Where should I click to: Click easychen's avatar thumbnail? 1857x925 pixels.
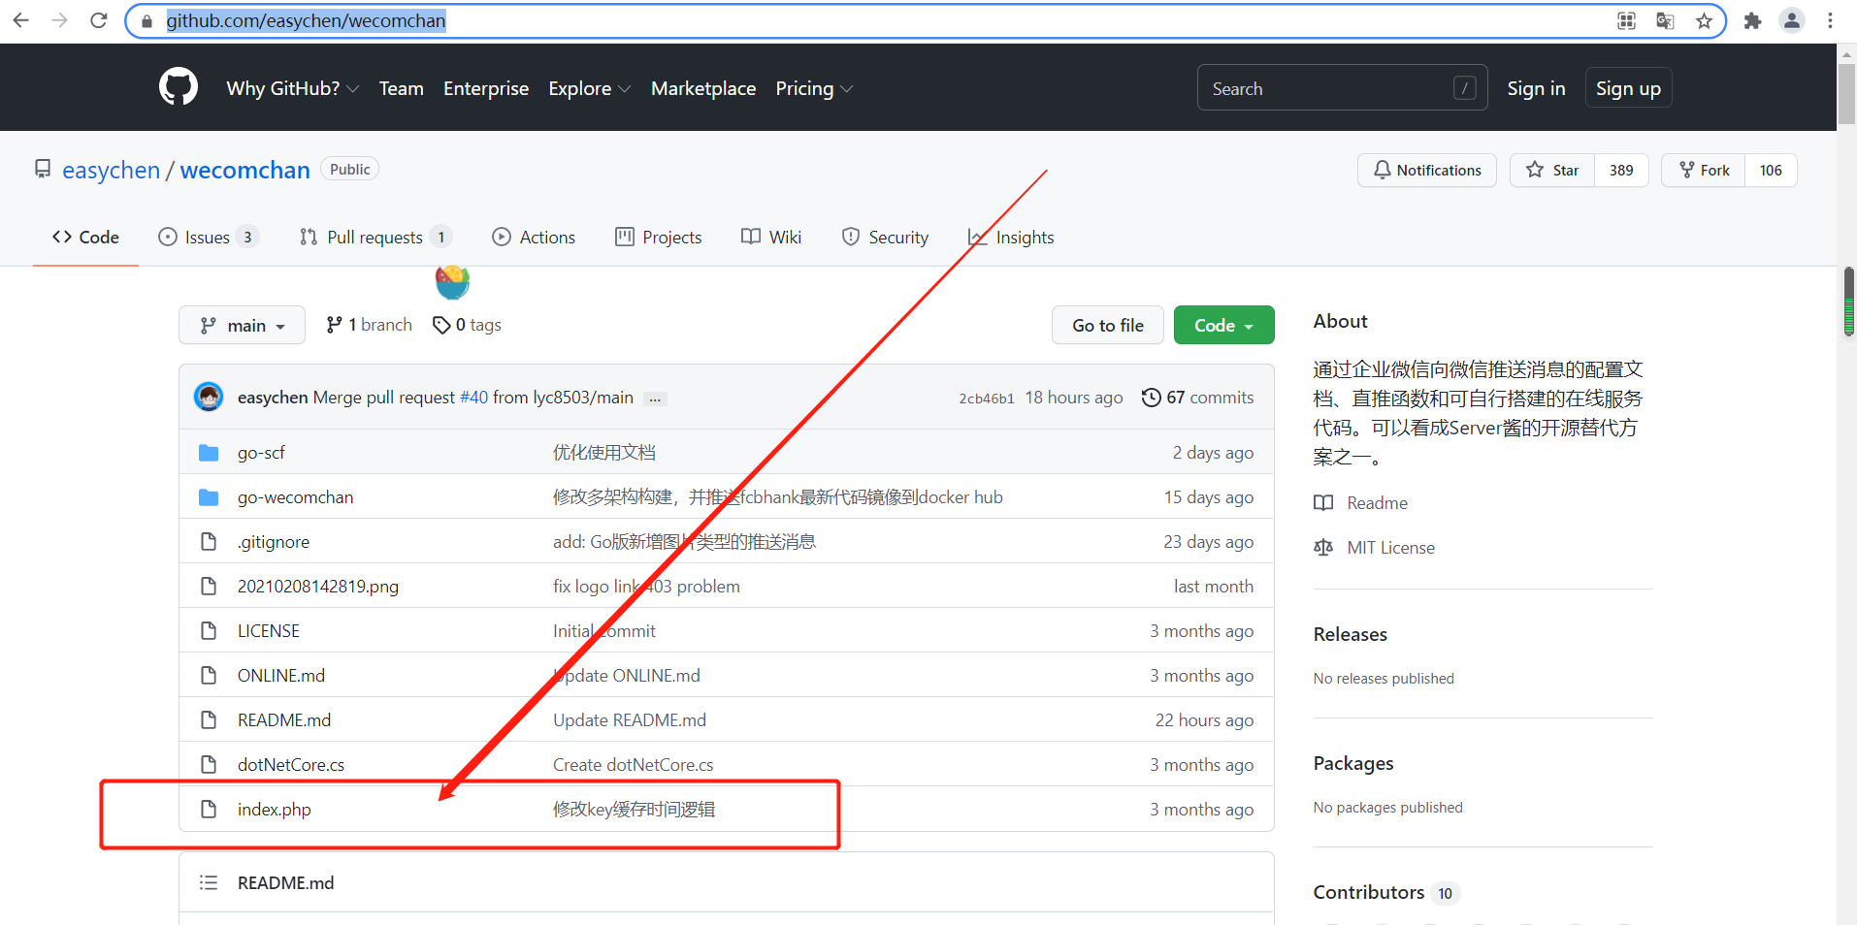208,397
